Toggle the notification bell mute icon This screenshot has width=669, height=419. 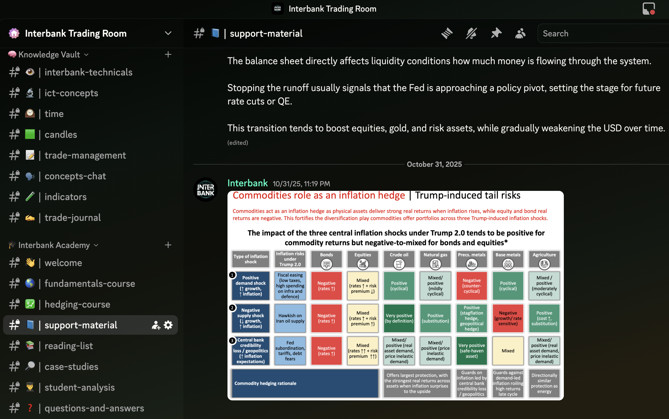(x=471, y=33)
